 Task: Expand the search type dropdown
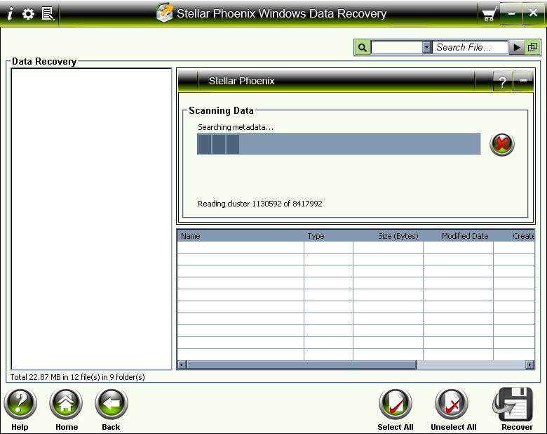426,48
